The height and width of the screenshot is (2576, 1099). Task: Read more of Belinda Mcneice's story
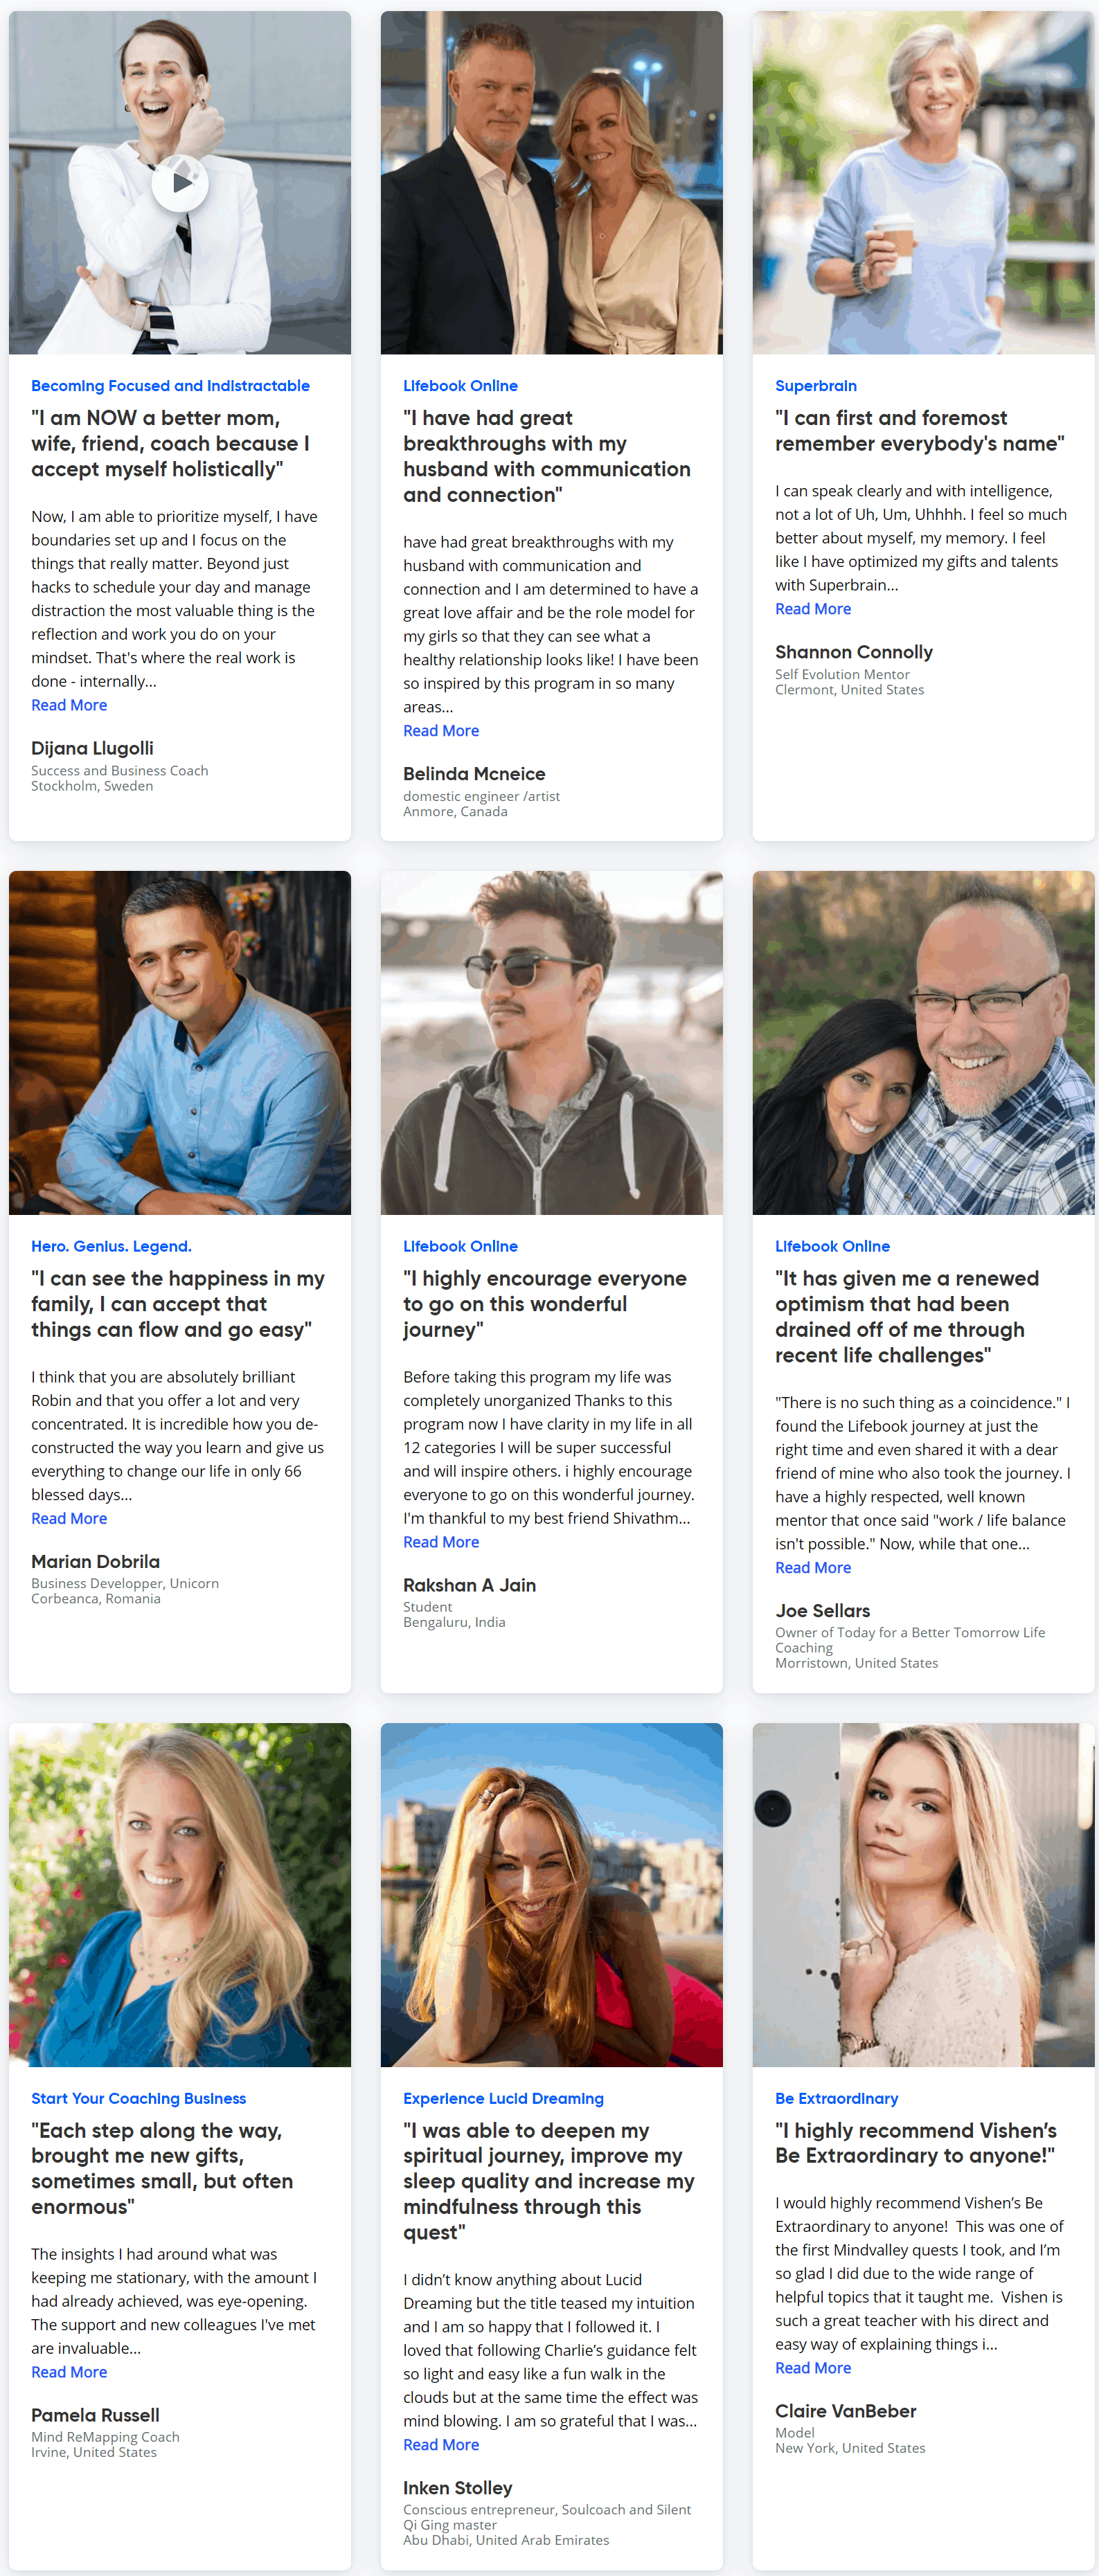coord(441,731)
